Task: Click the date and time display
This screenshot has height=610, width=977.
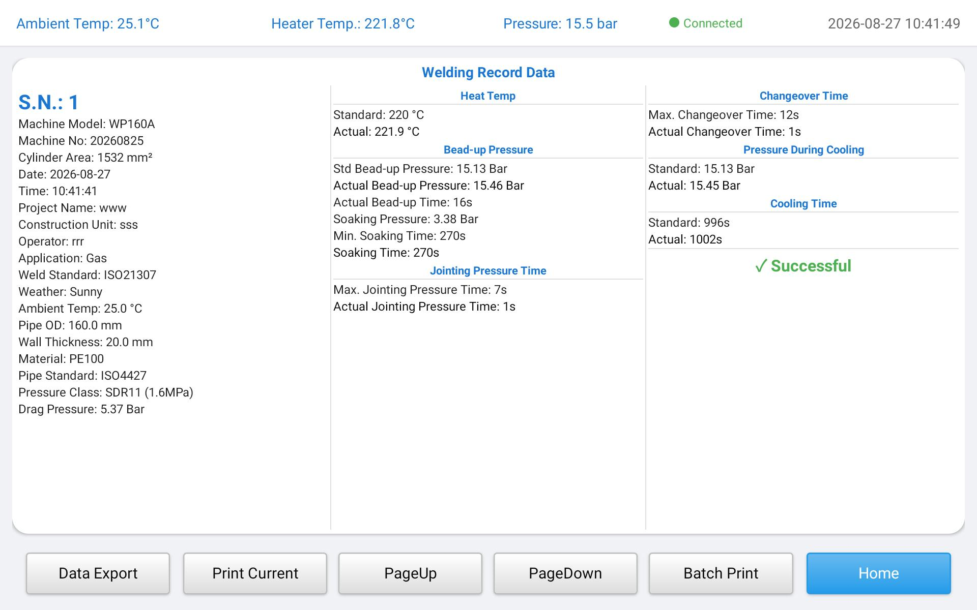Action: click(x=894, y=24)
